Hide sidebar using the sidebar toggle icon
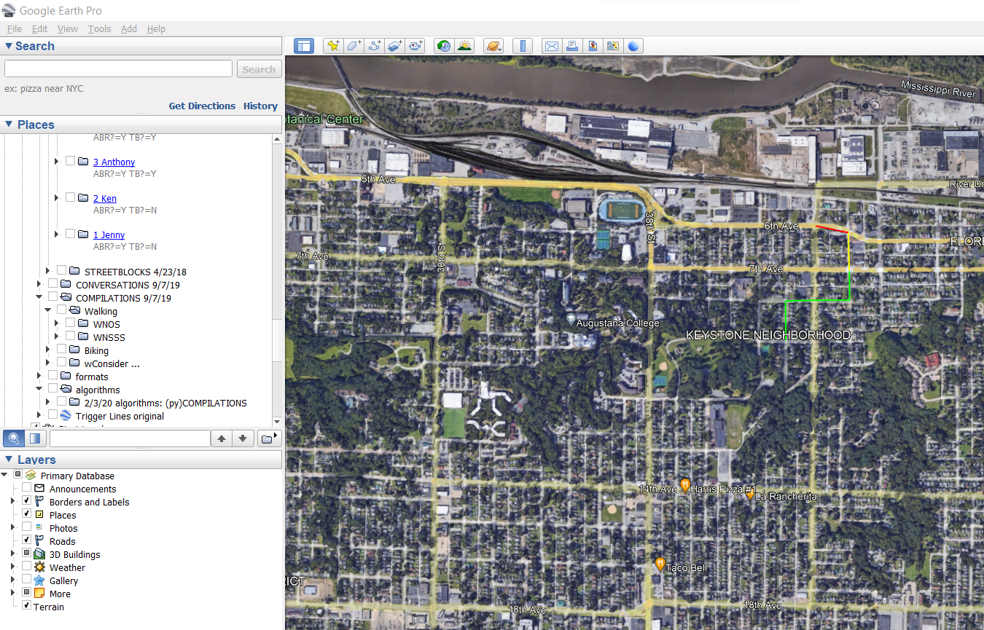984x630 pixels. tap(304, 46)
